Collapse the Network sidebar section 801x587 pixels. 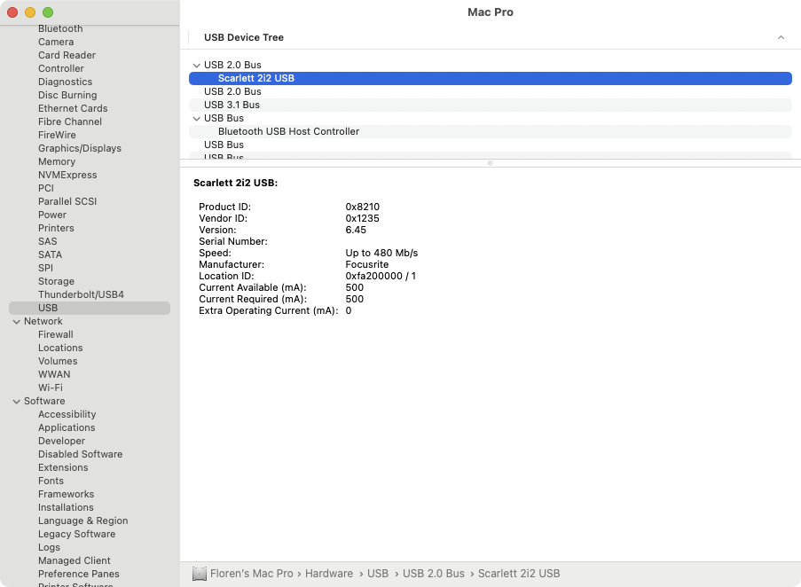pyautogui.click(x=16, y=322)
